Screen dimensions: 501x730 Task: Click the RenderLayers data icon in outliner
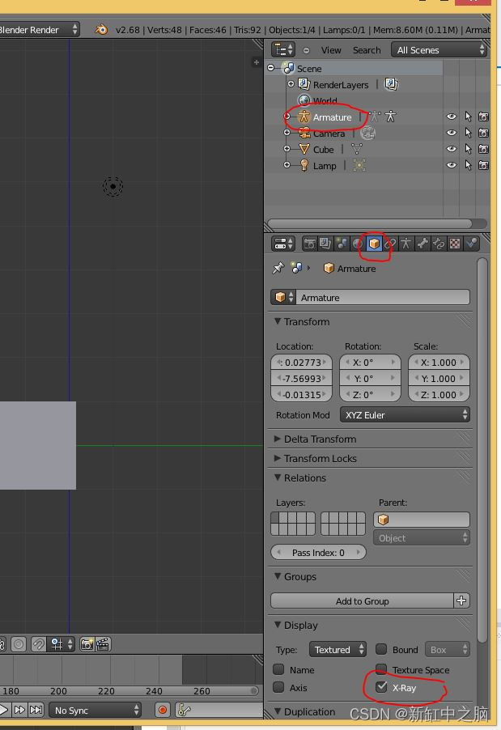point(391,84)
